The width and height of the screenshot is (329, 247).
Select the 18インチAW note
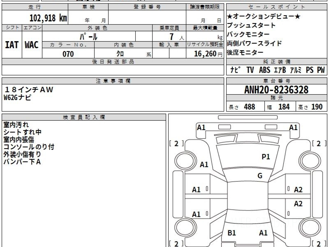click(29, 89)
